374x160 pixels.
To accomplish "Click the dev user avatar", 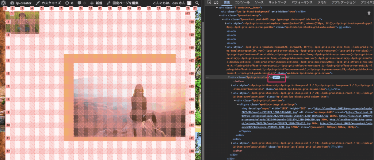I will (x=189, y=3).
